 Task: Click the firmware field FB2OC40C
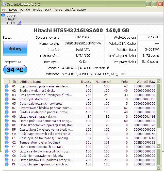point(83,37)
